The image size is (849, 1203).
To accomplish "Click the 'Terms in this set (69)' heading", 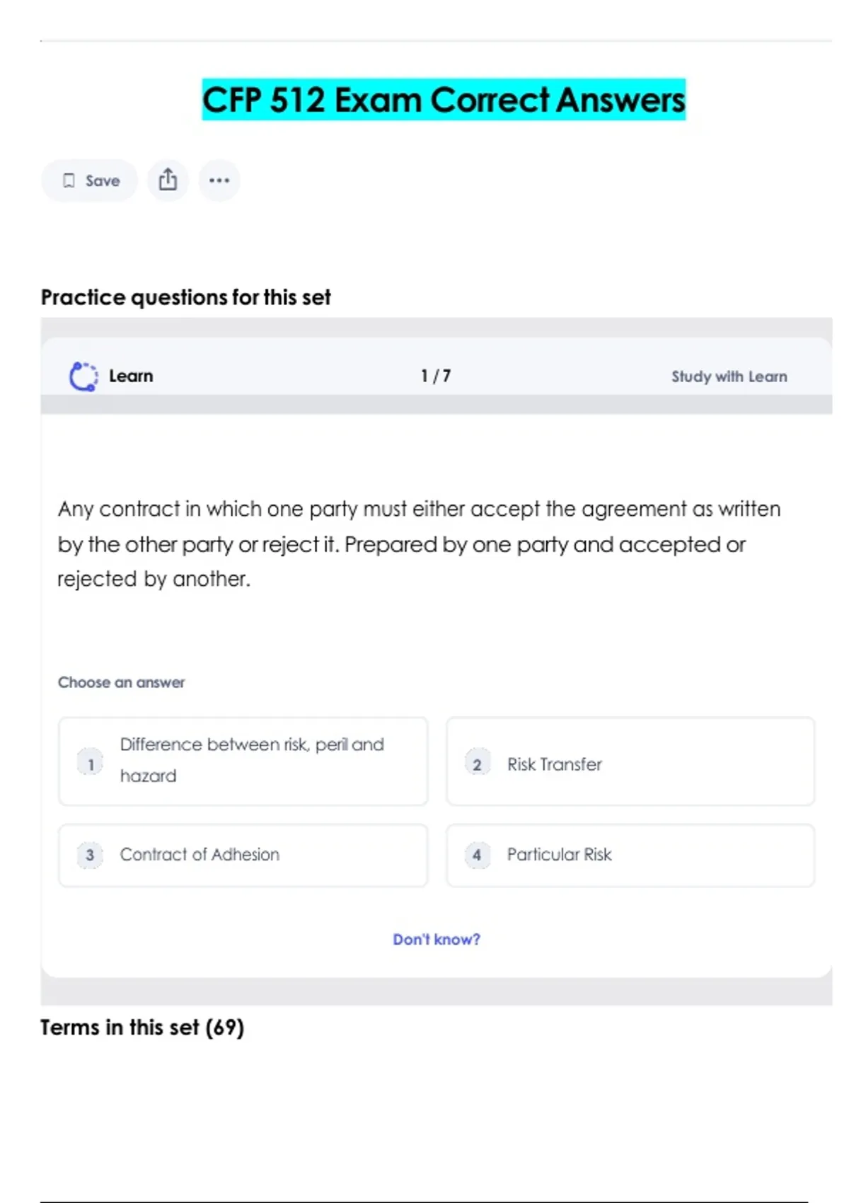I will (x=142, y=1027).
